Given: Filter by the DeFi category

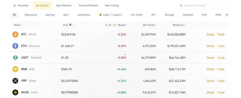Looking at the screenshot, I should [x=66, y=15].
